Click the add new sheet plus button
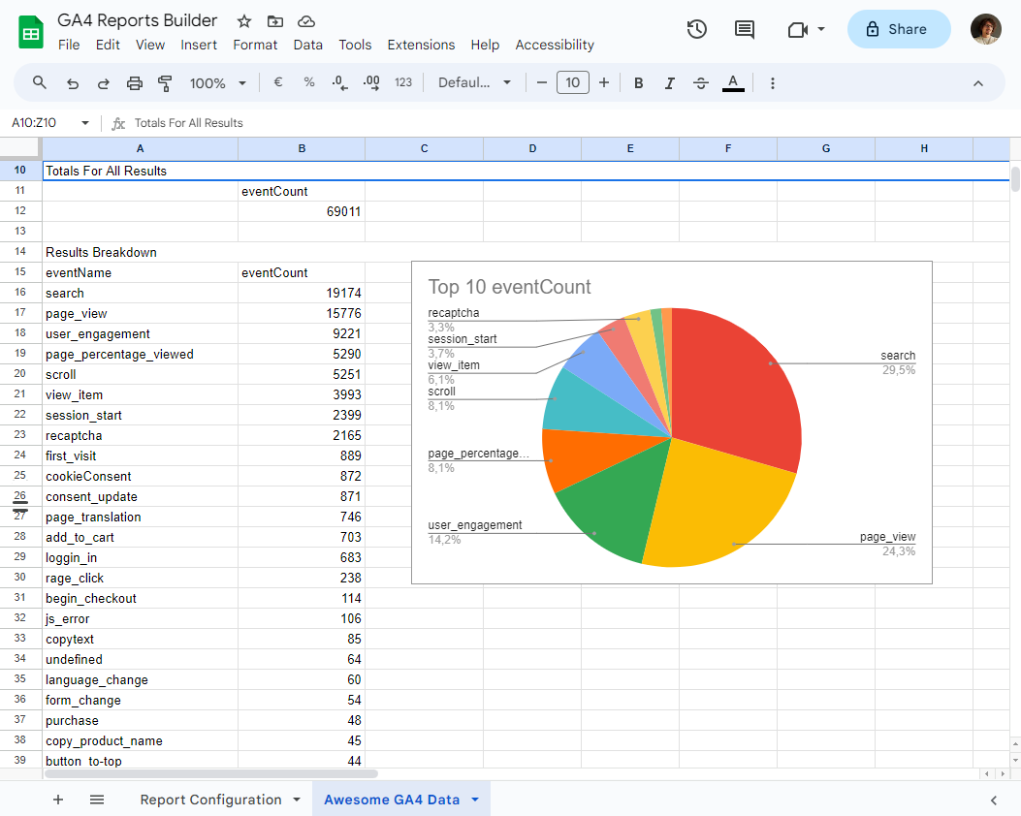The image size is (1021, 816). pos(58,800)
